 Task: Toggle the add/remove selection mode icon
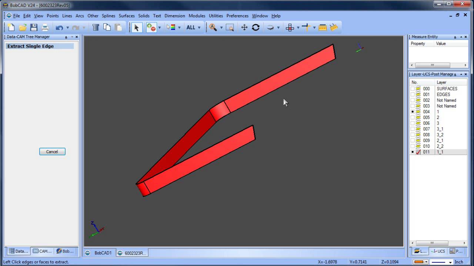(151, 27)
